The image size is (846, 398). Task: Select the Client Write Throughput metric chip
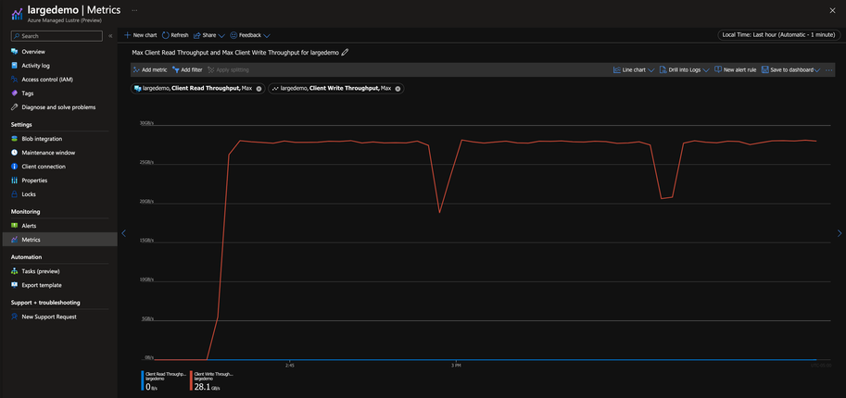336,89
